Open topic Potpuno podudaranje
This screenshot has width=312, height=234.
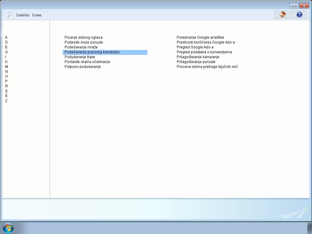coord(83,67)
